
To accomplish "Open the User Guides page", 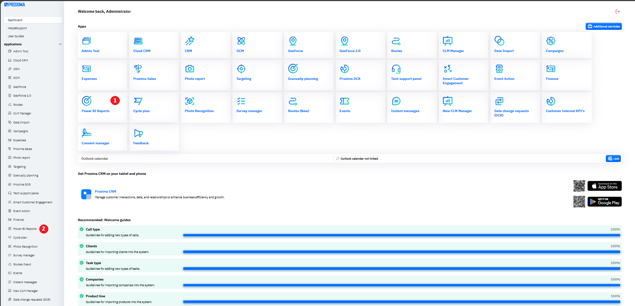I will click(x=15, y=36).
